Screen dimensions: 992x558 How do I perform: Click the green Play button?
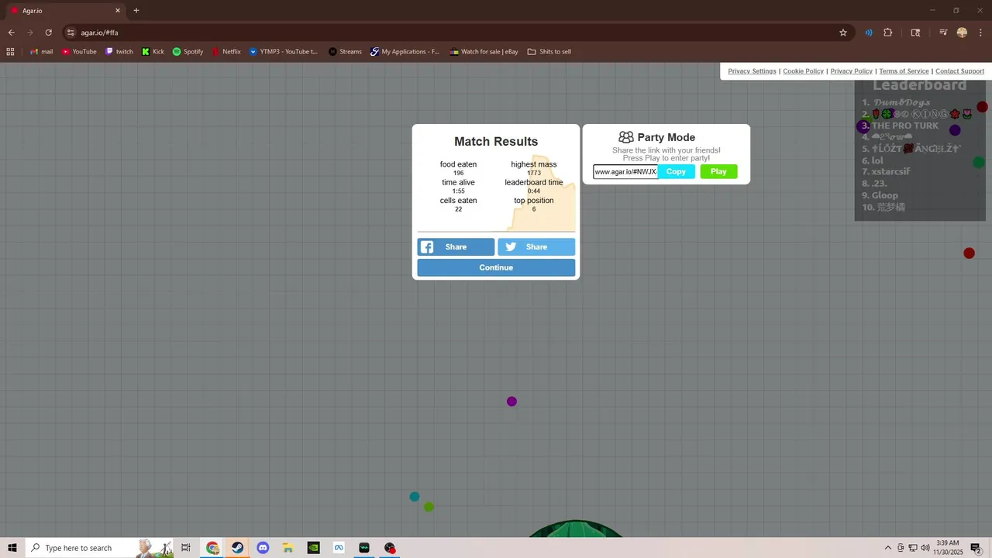click(718, 171)
